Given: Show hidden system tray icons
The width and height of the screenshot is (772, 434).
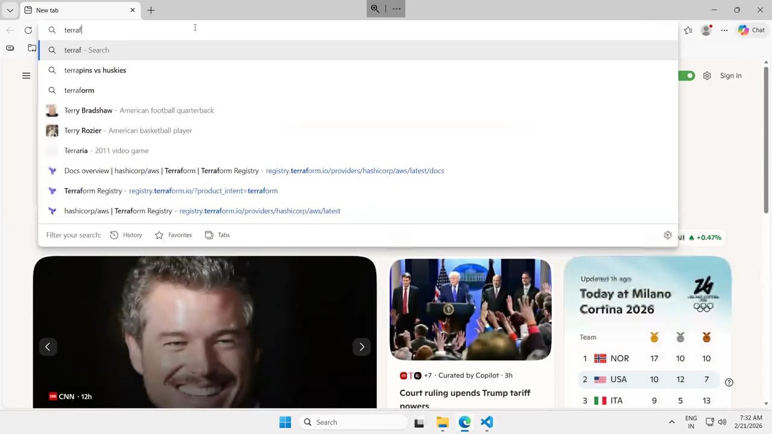Looking at the screenshot, I should point(671,422).
